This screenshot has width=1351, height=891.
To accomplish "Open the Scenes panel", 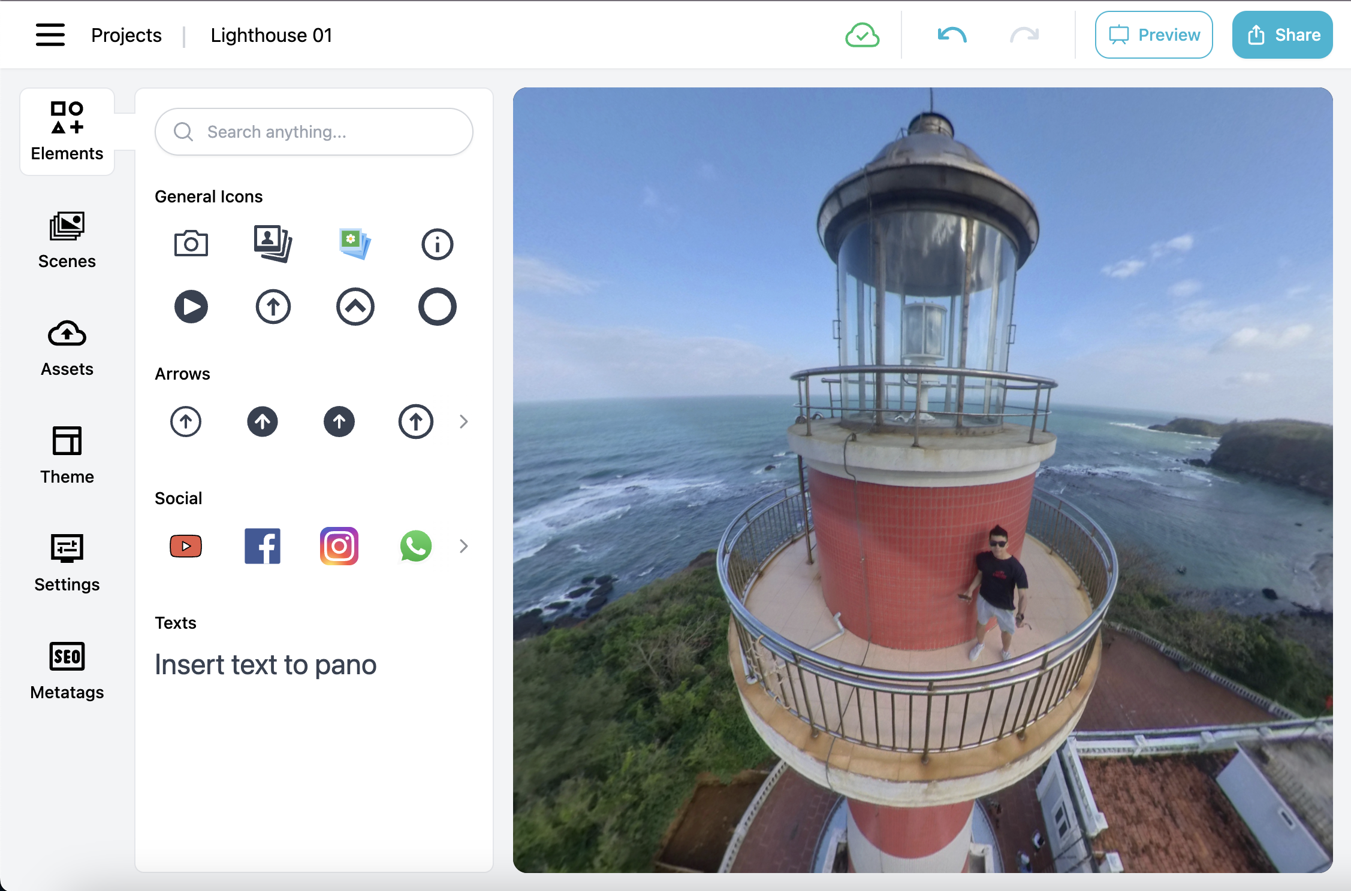I will coord(66,239).
